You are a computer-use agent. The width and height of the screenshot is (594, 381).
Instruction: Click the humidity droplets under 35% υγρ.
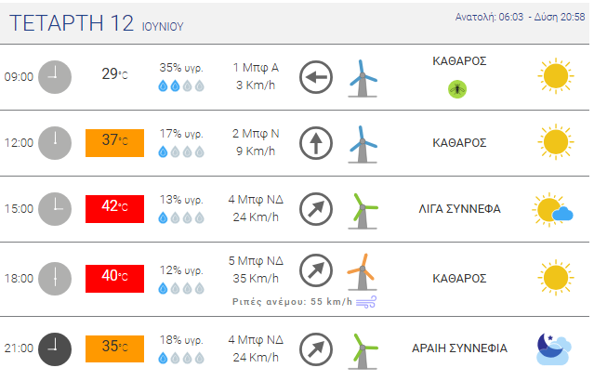pyautogui.click(x=181, y=86)
